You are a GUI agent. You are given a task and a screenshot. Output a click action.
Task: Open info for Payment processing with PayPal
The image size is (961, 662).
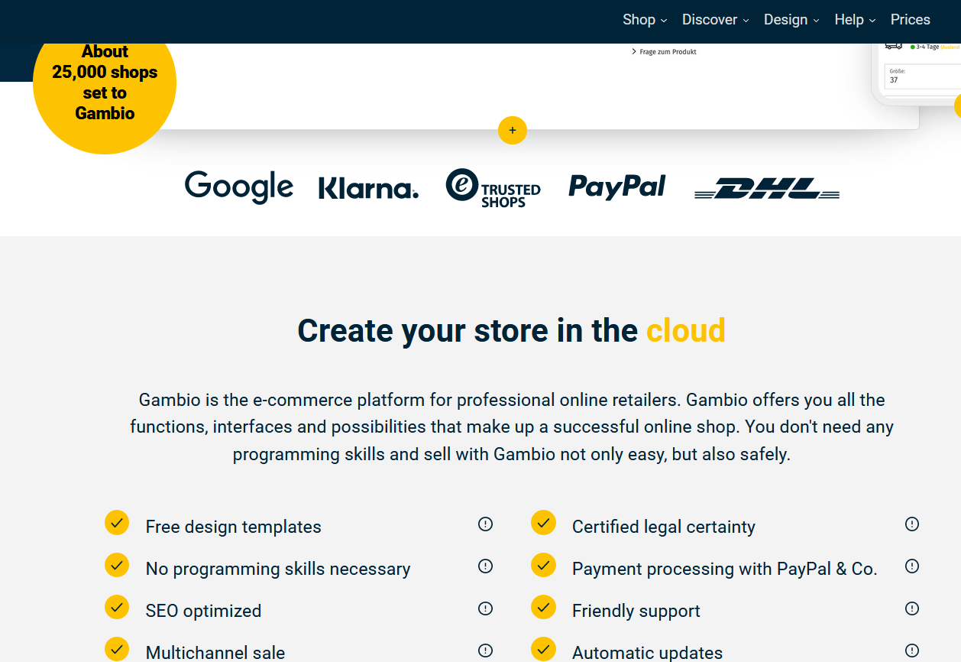point(911,566)
